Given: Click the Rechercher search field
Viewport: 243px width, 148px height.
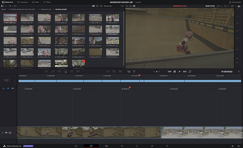Looking at the screenshot, I should pos(111,6).
